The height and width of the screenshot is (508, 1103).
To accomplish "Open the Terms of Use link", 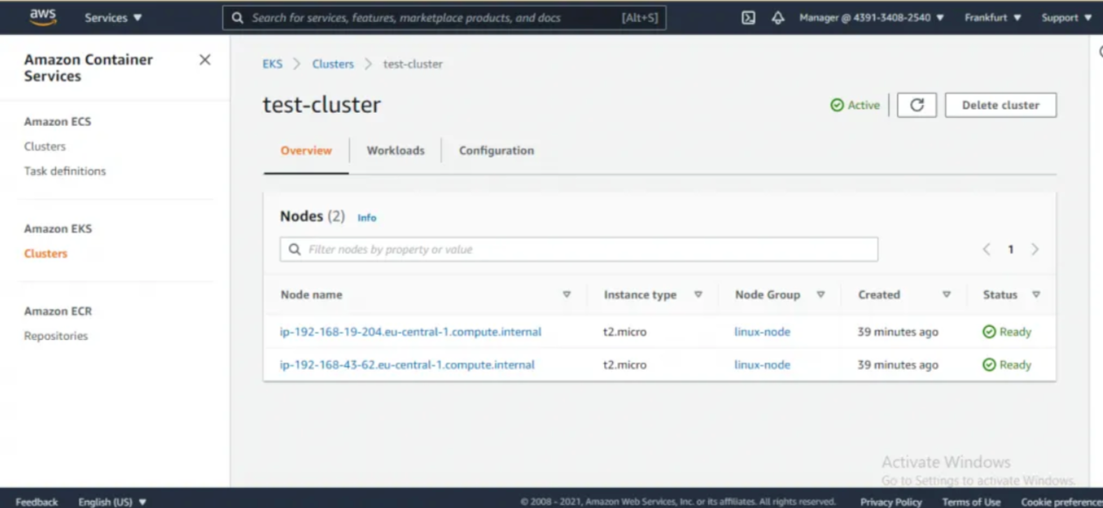I will click(x=971, y=502).
